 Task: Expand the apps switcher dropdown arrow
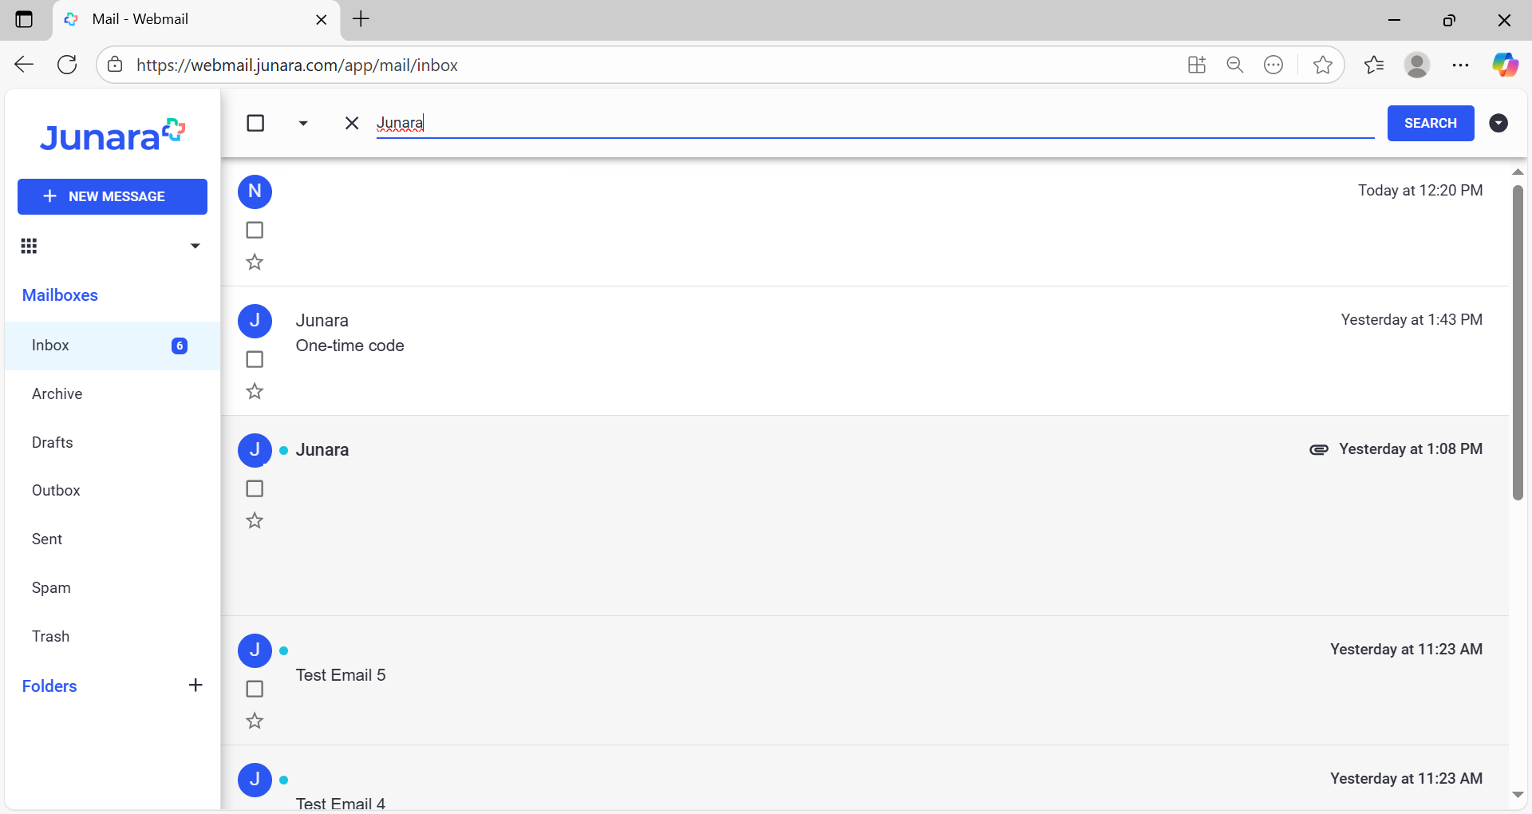point(195,246)
